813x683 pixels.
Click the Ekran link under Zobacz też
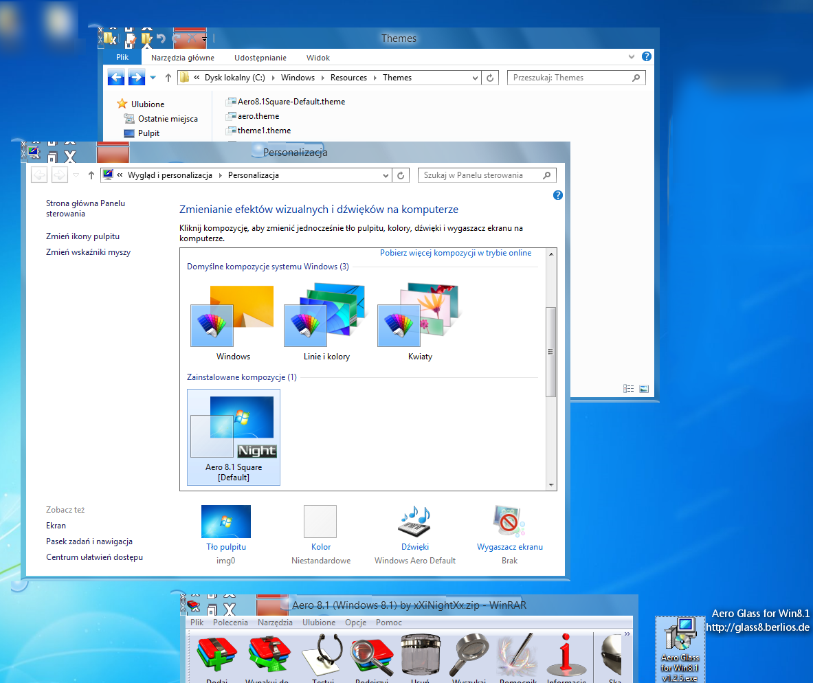56,526
